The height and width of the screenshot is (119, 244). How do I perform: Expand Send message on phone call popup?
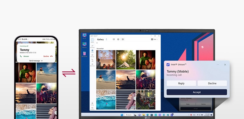(36, 61)
